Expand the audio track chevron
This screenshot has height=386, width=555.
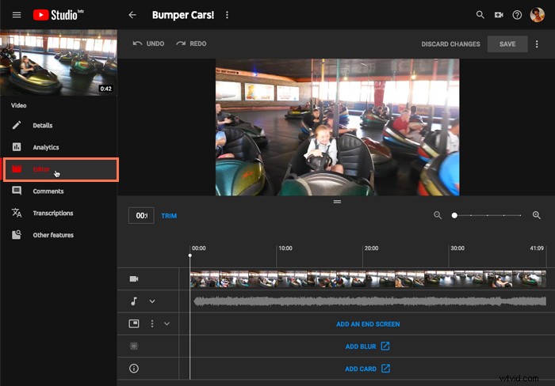(152, 301)
